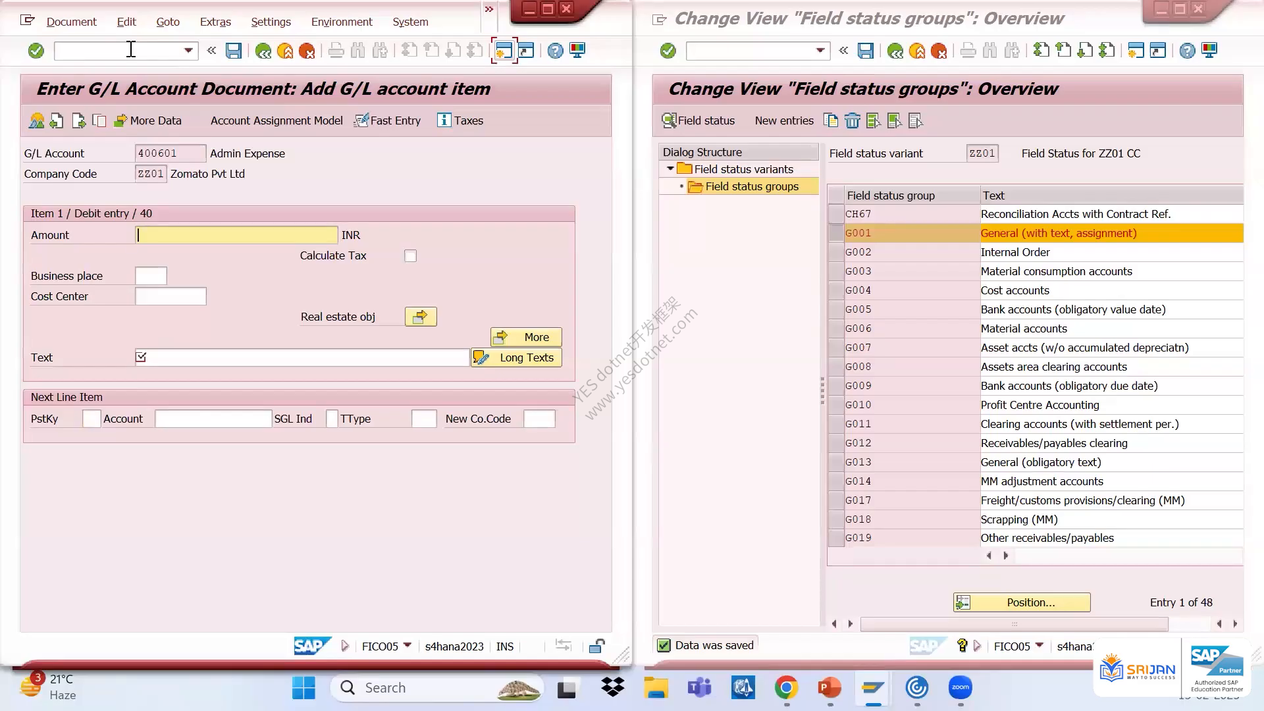This screenshot has width=1264, height=711.
Task: Expand the left command field dropdown
Action: [x=188, y=51]
